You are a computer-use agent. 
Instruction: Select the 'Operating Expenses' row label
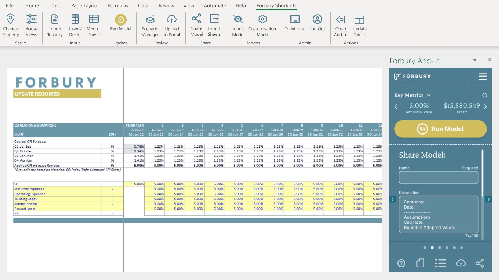[x=57, y=194]
